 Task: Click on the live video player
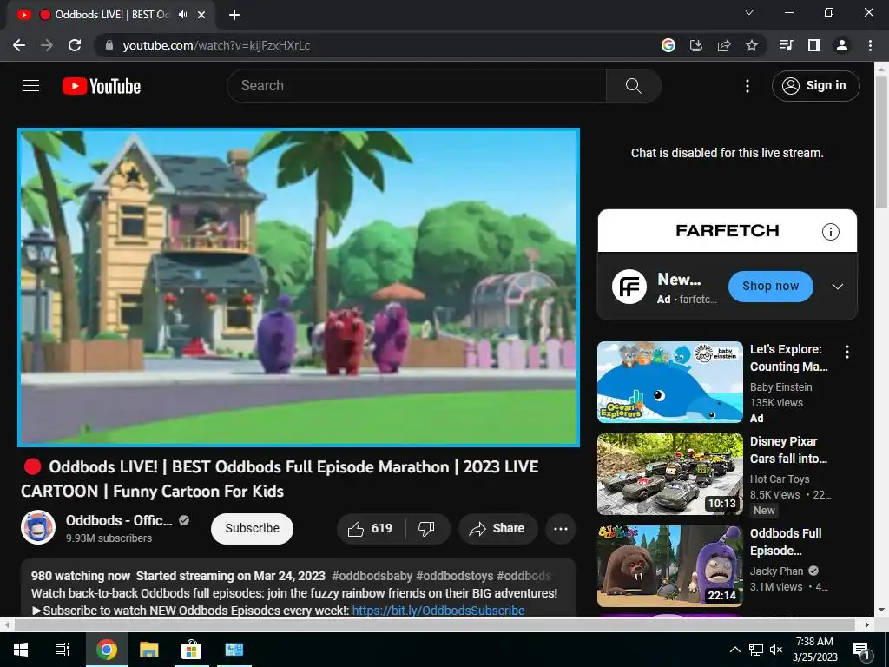tap(299, 287)
